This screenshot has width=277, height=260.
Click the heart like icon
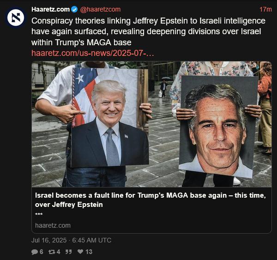pos(80,252)
